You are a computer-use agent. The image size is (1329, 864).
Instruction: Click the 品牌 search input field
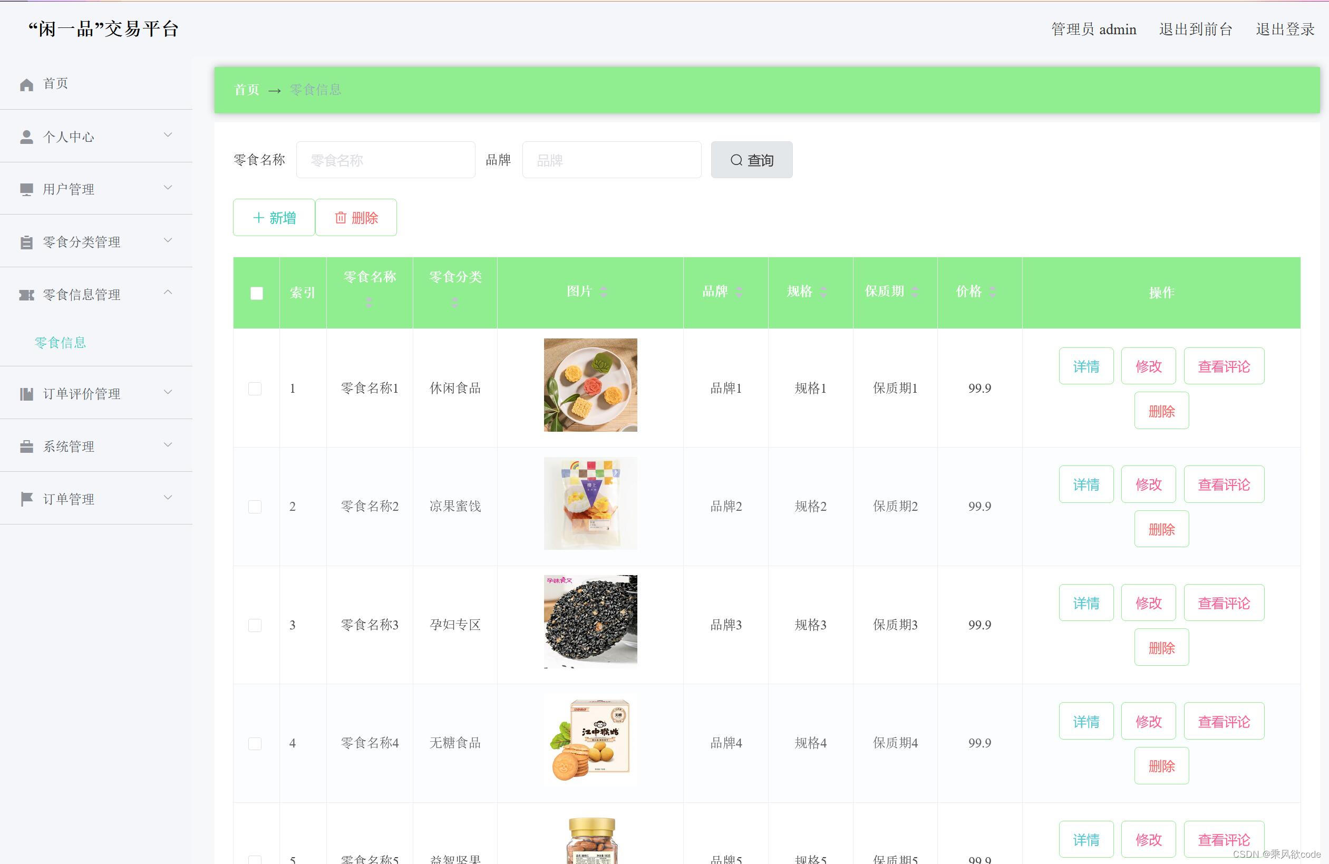[x=612, y=160]
